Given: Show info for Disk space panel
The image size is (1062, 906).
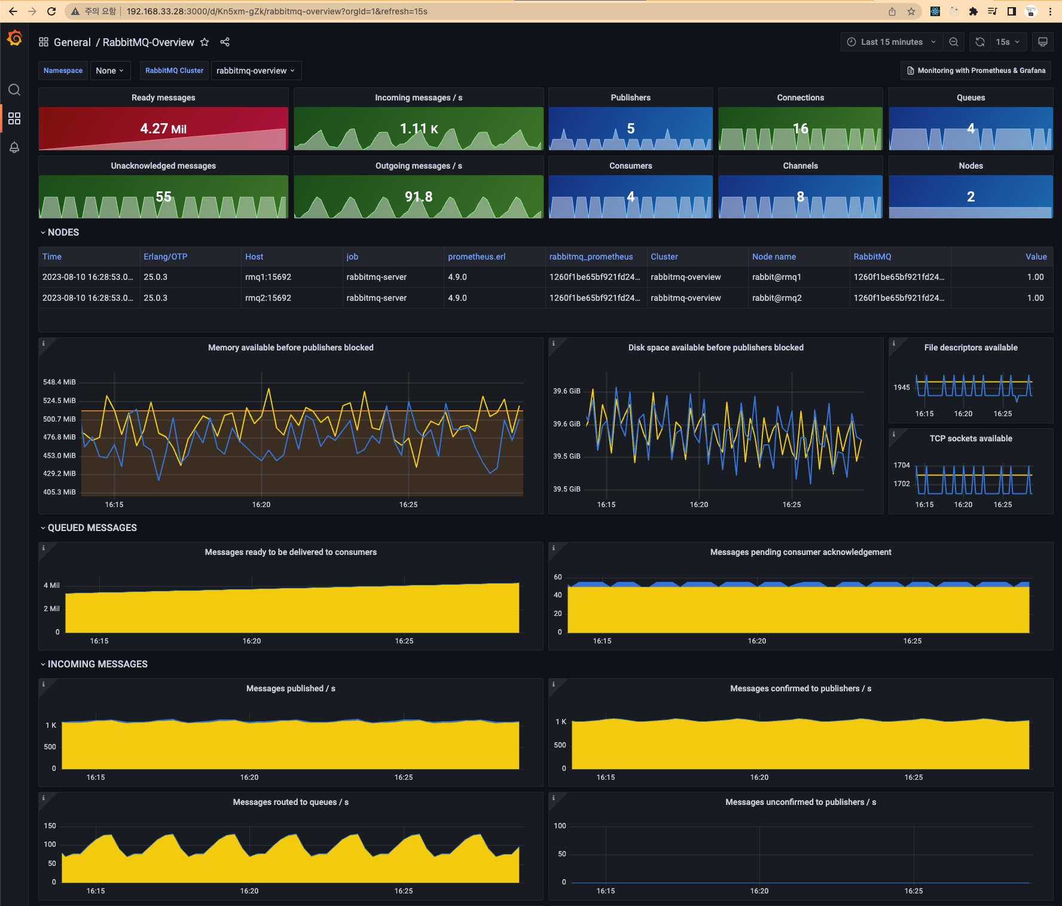Looking at the screenshot, I should coord(554,343).
